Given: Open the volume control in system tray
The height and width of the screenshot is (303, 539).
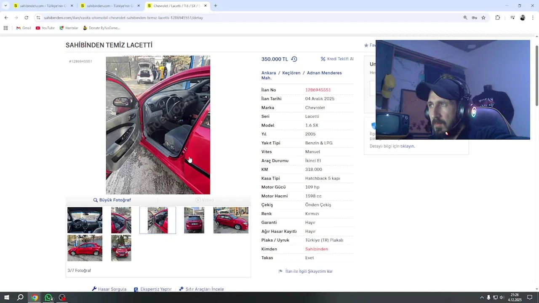Looking at the screenshot, I should [502, 298].
